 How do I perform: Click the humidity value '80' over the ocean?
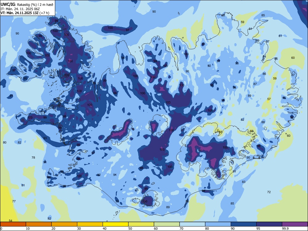tap(5, 142)
